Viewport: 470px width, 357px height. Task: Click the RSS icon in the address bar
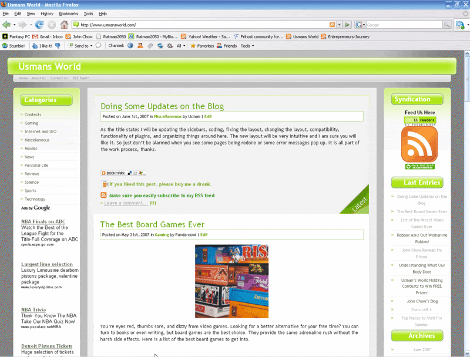click(332, 25)
